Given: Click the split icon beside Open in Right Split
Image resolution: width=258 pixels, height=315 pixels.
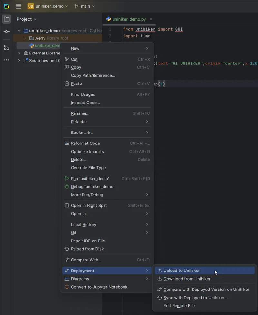Looking at the screenshot, I should (x=67, y=205).
